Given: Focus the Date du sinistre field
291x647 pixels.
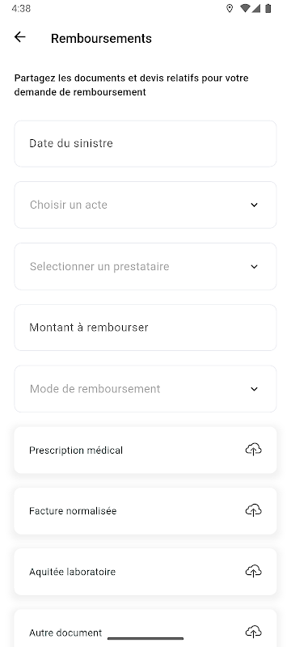Looking at the screenshot, I should pos(145,144).
